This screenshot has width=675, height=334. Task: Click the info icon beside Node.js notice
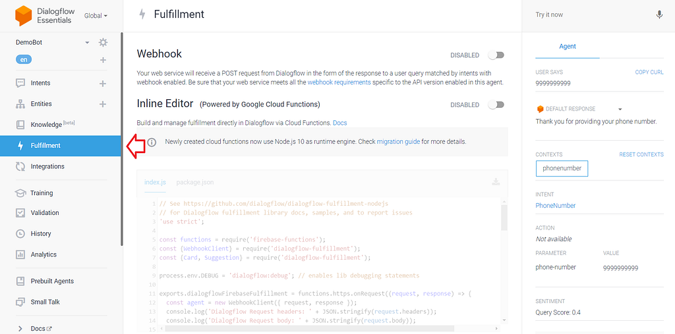(152, 142)
